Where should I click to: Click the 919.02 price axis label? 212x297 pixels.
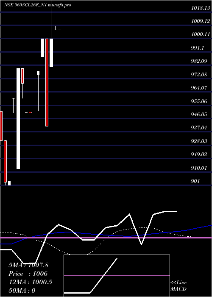click(x=199, y=154)
